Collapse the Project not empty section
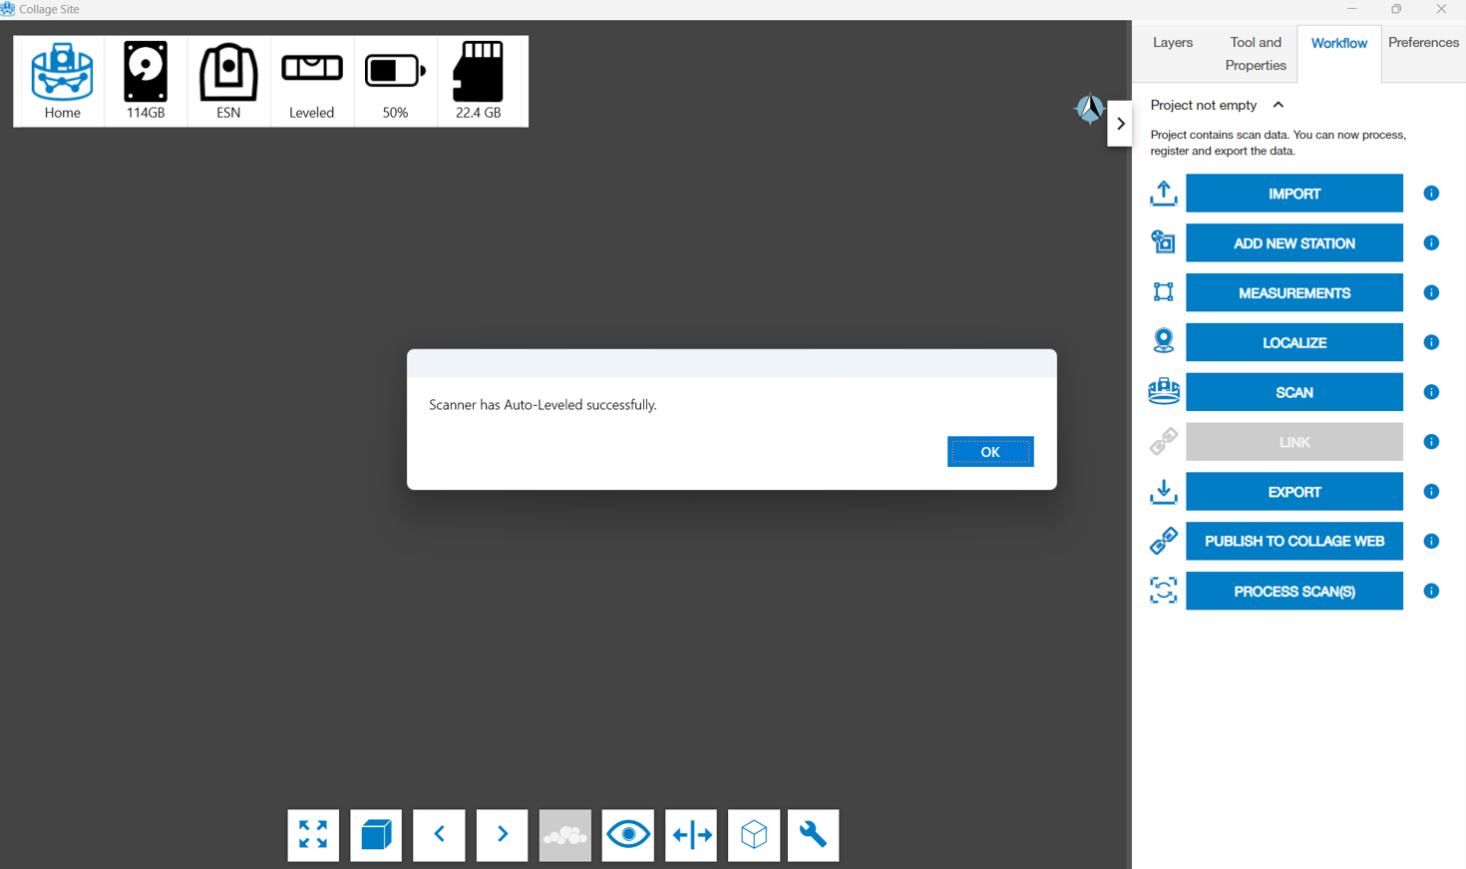The image size is (1466, 869). (1278, 105)
